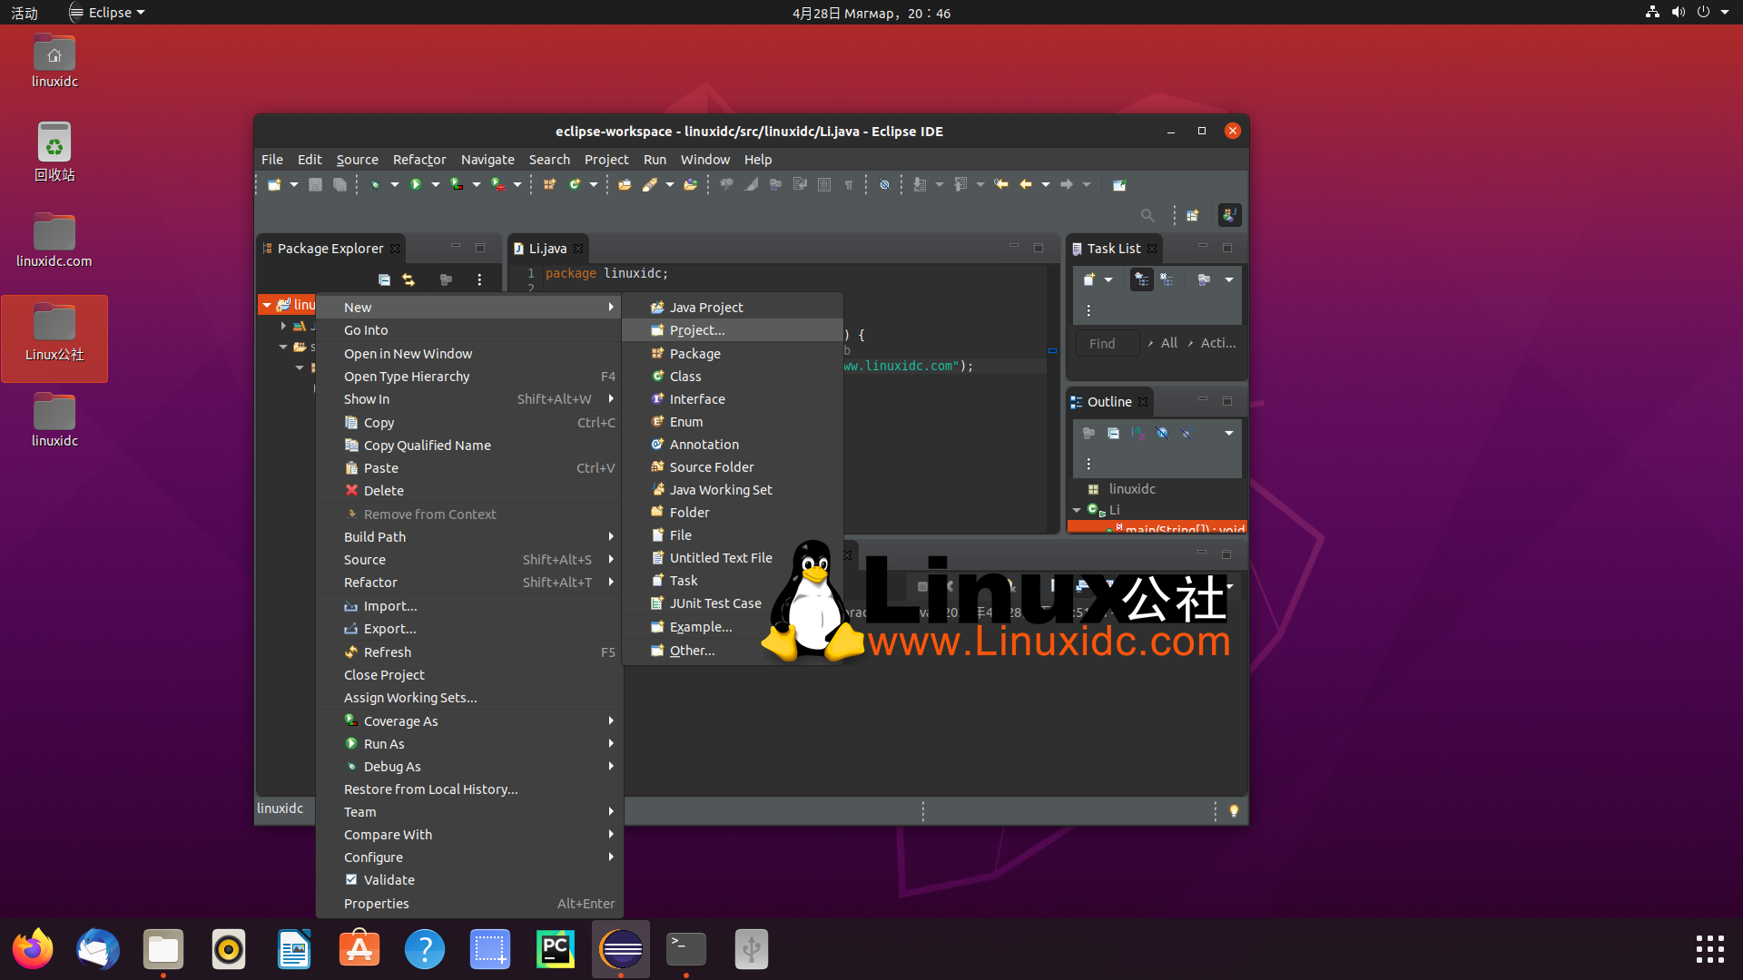Viewport: 1743px width, 980px height.
Task: Open the Refactor menu in menu bar
Action: (419, 159)
